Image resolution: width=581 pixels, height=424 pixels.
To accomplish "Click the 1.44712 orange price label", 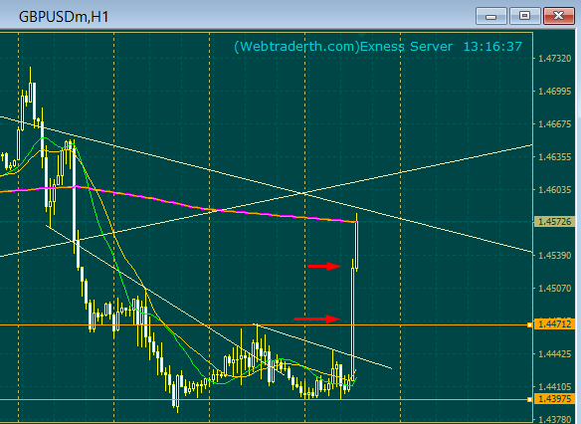I will click(555, 324).
